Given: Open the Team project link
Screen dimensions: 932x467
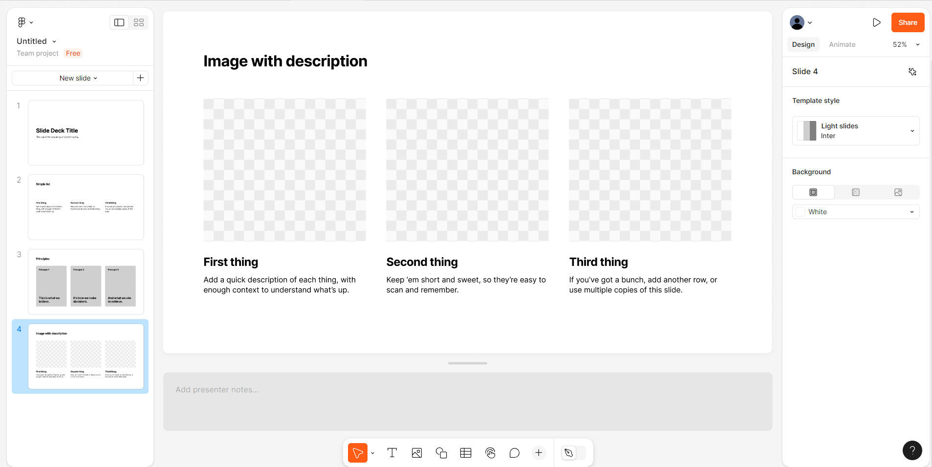Looking at the screenshot, I should pos(38,53).
